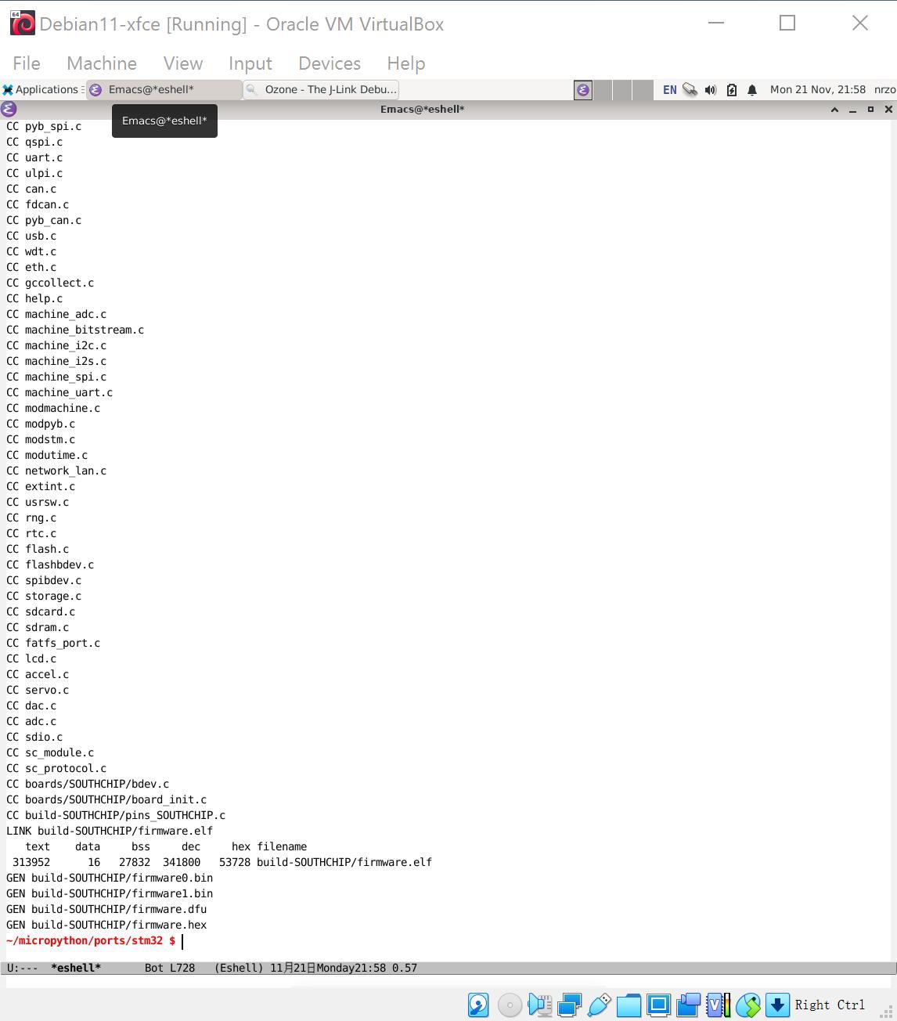897x1021 pixels.
Task: Open the USB devices status icon
Action: [599, 1005]
